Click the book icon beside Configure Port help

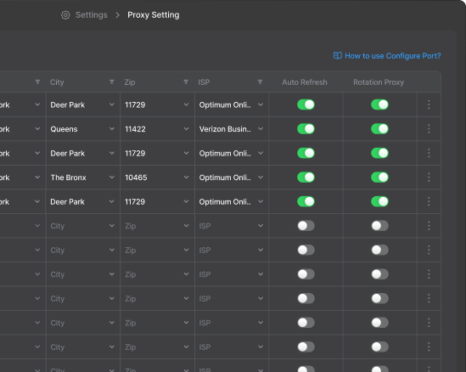click(x=337, y=55)
